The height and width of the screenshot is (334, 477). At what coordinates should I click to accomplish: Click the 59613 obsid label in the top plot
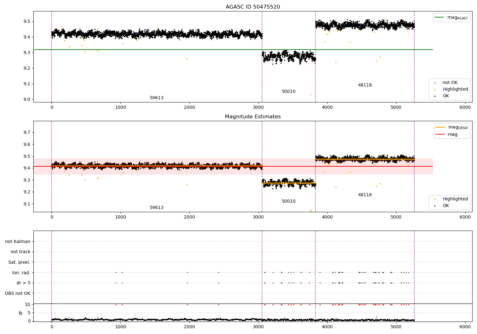point(156,98)
